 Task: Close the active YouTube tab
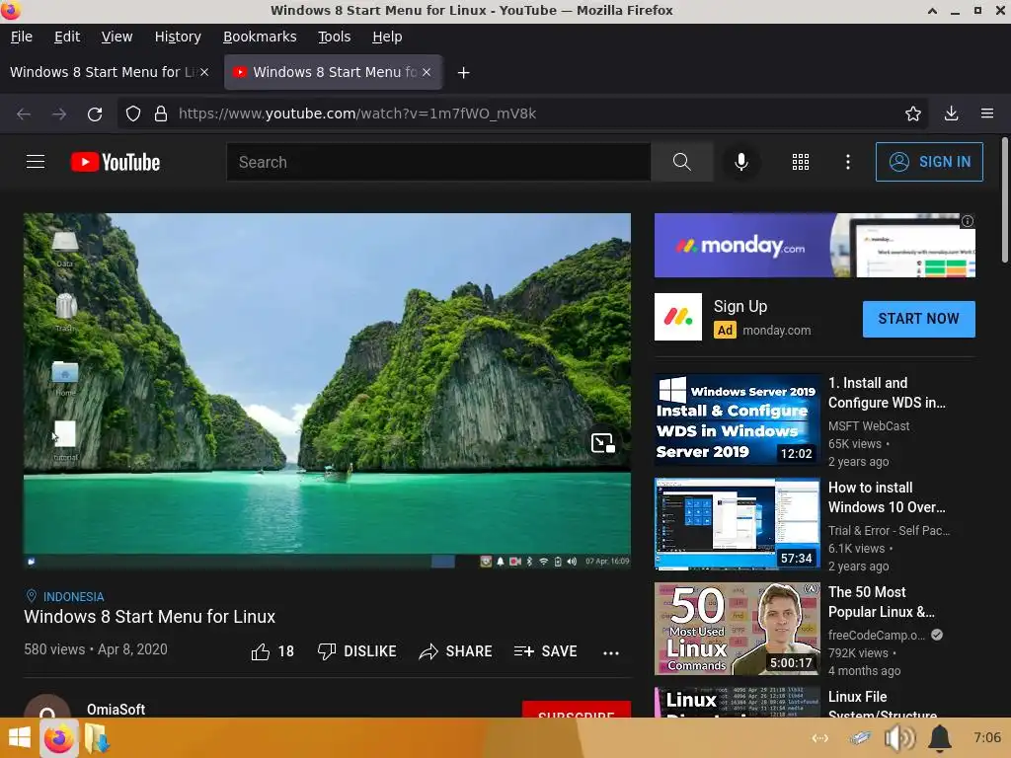427,72
